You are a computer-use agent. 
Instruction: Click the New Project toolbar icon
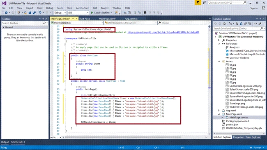pyautogui.click(x=19, y=13)
